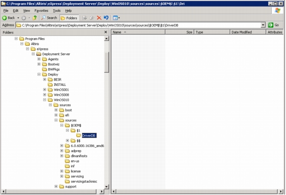The width and height of the screenshot is (286, 195).
Task: Collapse the eXpress tree node
Action: (x=28, y=49)
